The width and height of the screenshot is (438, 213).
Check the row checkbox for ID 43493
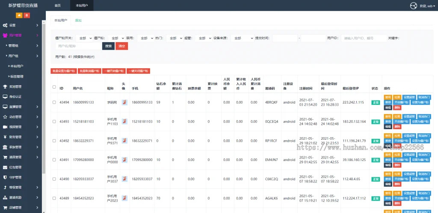(x=54, y=121)
